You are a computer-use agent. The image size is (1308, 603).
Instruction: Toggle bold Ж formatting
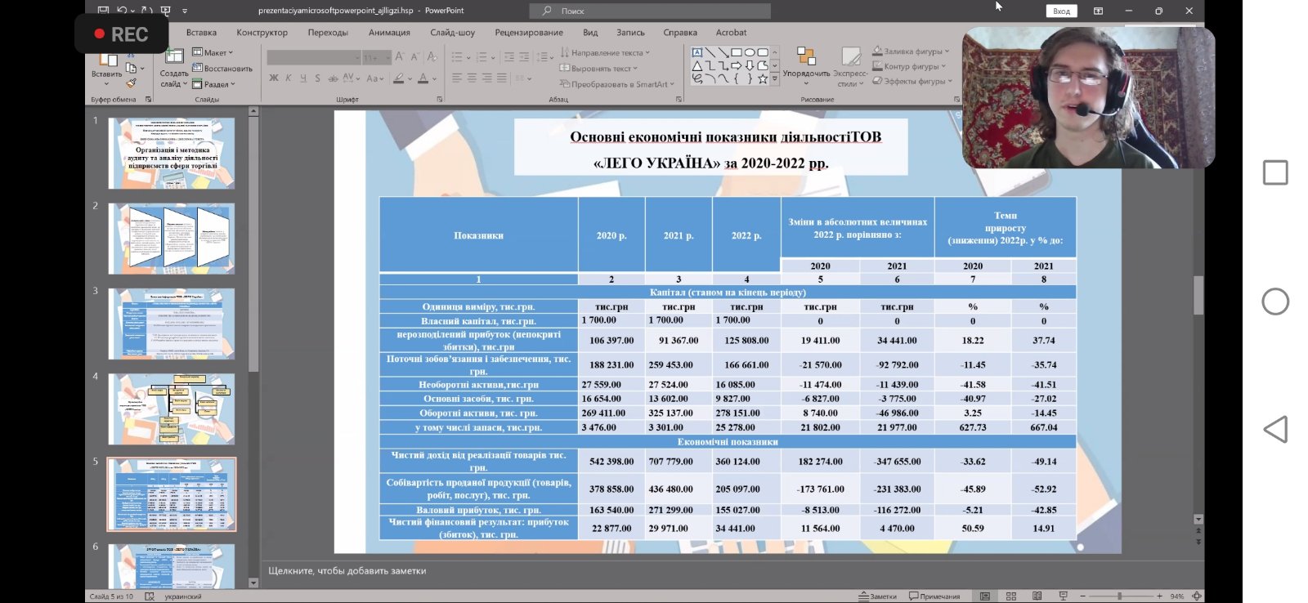274,78
